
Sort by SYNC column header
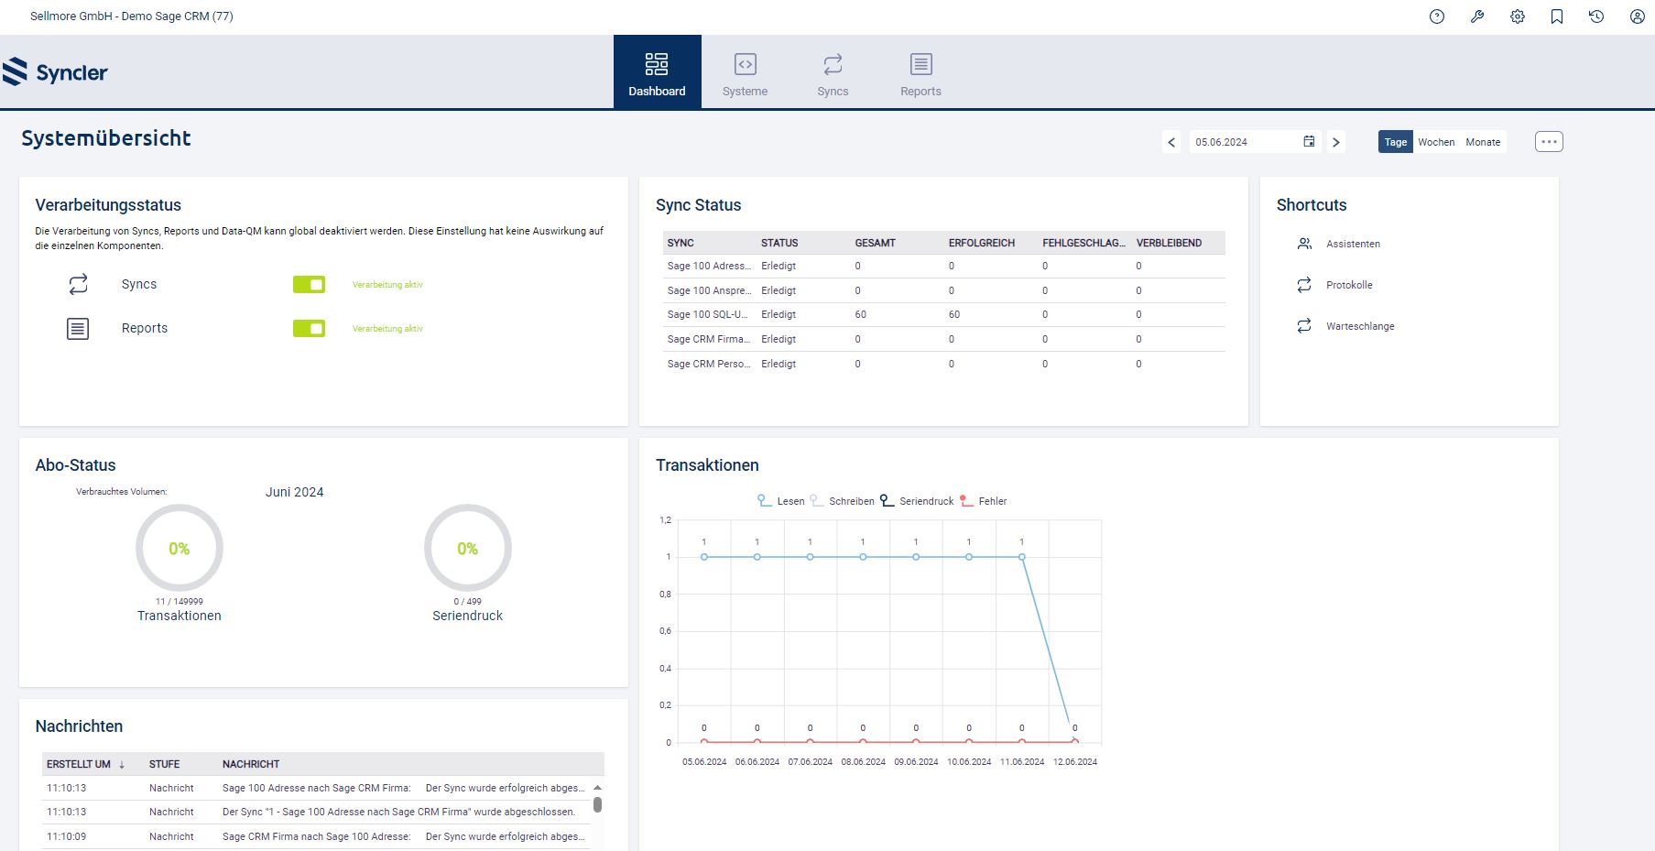pos(709,243)
